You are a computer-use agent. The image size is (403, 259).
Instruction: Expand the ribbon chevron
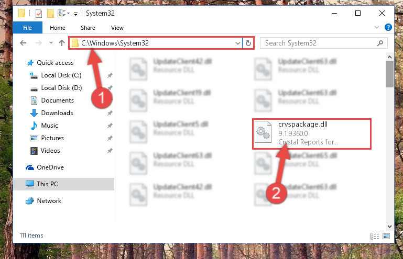376,27
